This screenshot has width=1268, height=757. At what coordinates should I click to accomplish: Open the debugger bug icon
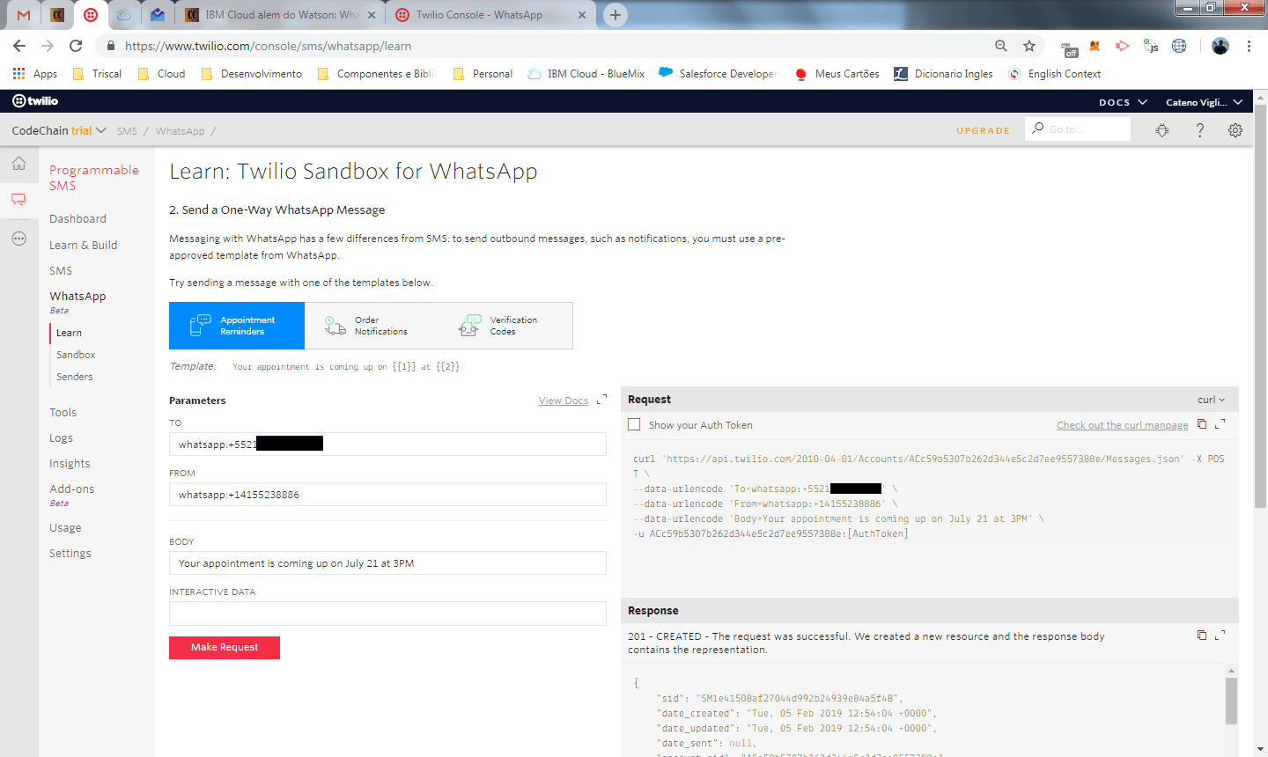1162,130
